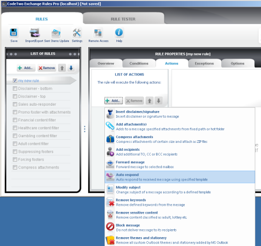Select 'Healthcare content filter' rule name
261x246 pixels.
[x=39, y=128]
